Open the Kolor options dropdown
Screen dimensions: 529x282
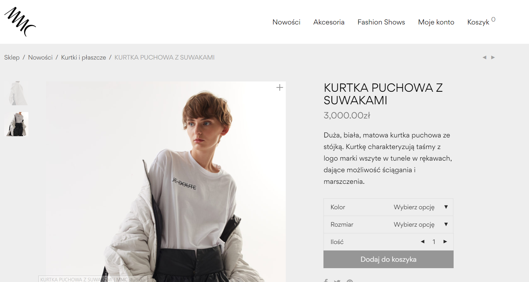pos(388,207)
